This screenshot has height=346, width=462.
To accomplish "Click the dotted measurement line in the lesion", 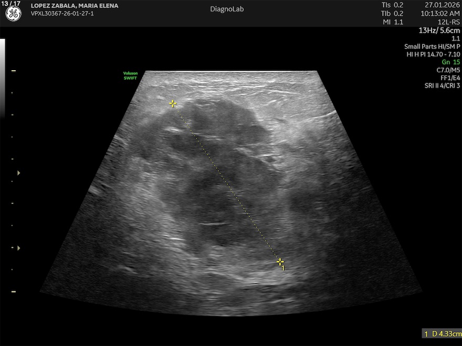I will [x=226, y=182].
